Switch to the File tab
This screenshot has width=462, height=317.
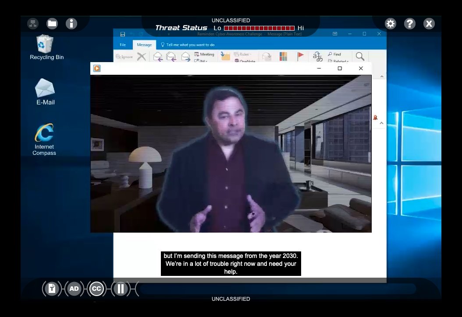122,45
